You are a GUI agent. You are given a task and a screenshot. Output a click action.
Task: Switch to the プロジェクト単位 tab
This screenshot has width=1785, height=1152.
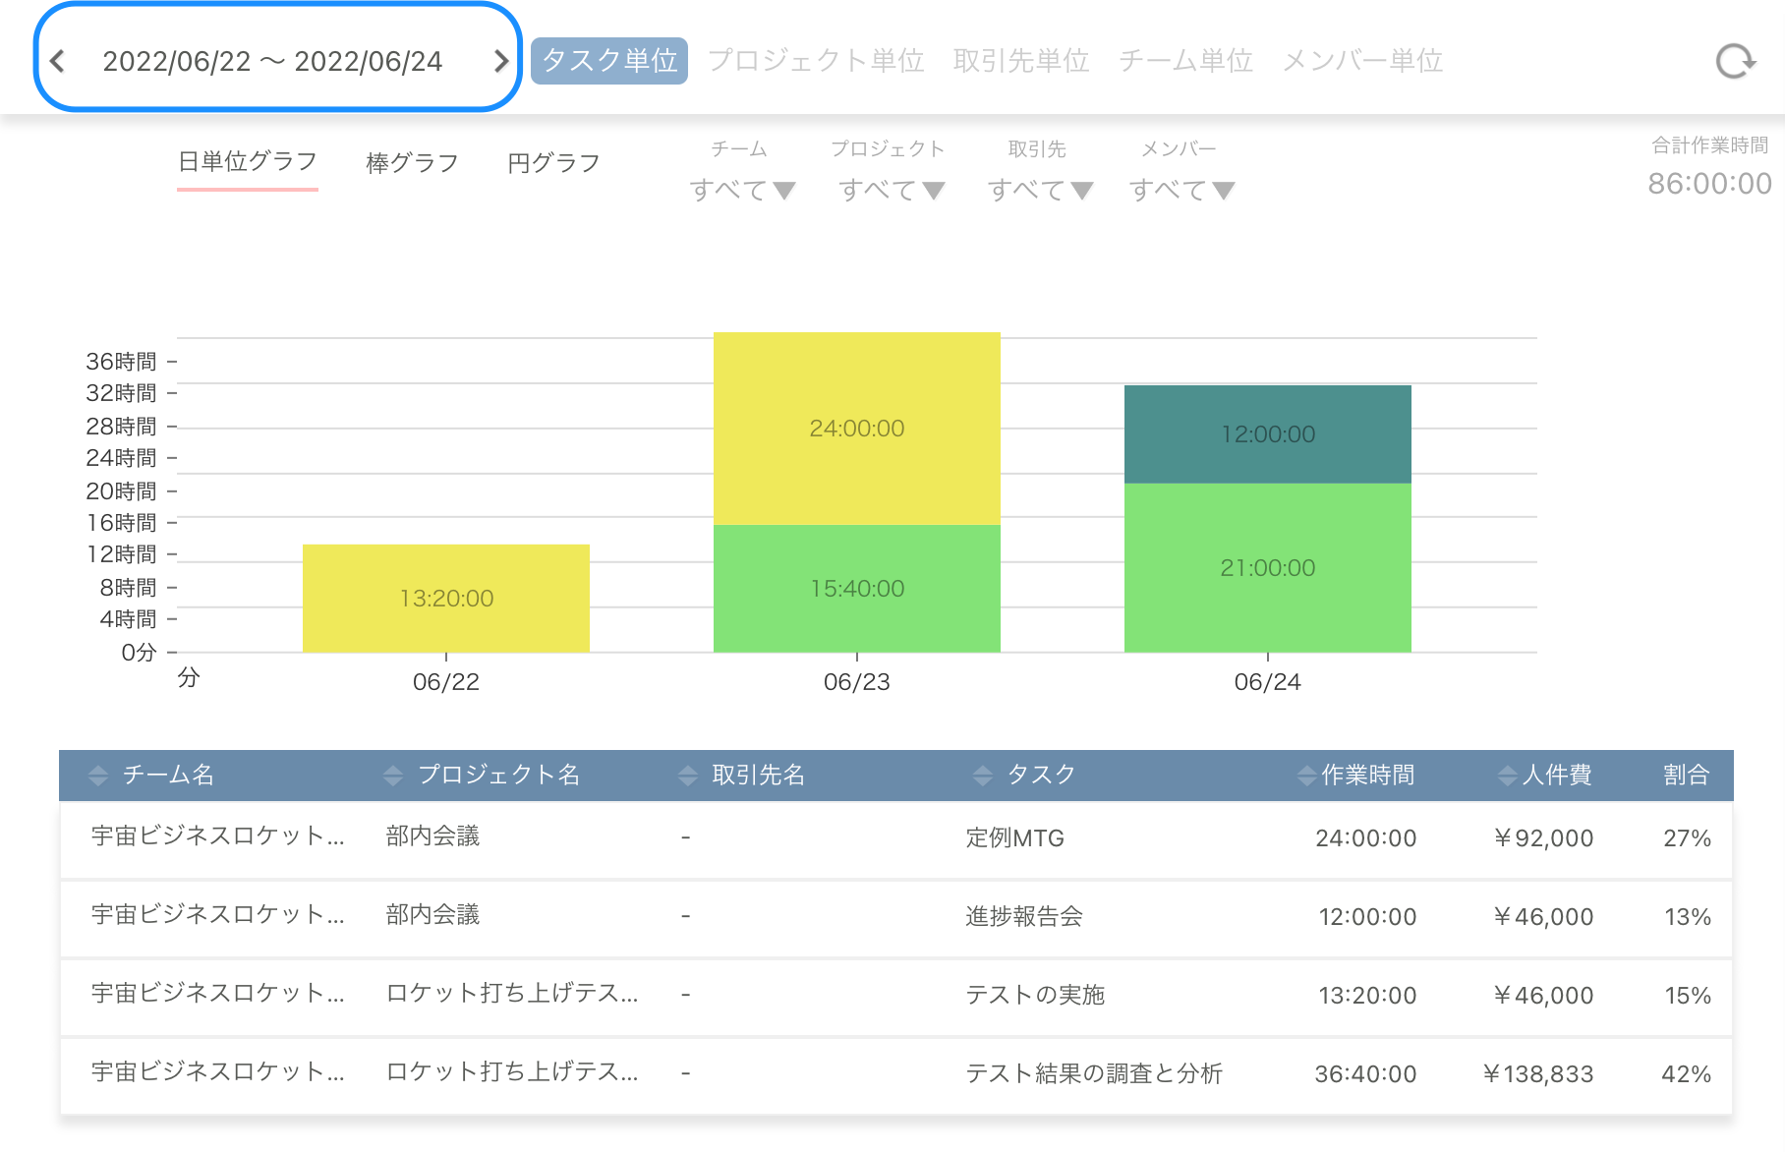(x=818, y=61)
